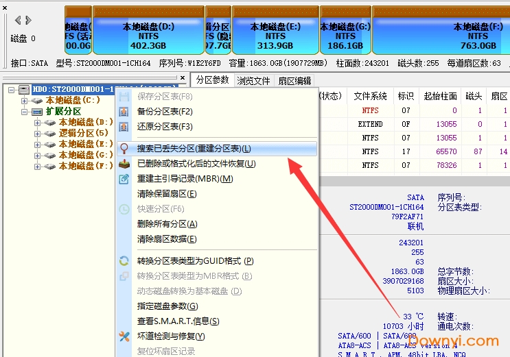Choose 删除所有分区(A) from context menu

[167, 224]
